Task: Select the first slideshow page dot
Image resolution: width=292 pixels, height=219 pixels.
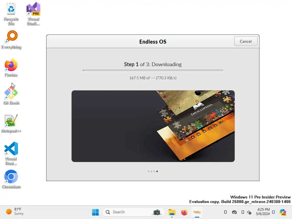Action: coord(148,171)
